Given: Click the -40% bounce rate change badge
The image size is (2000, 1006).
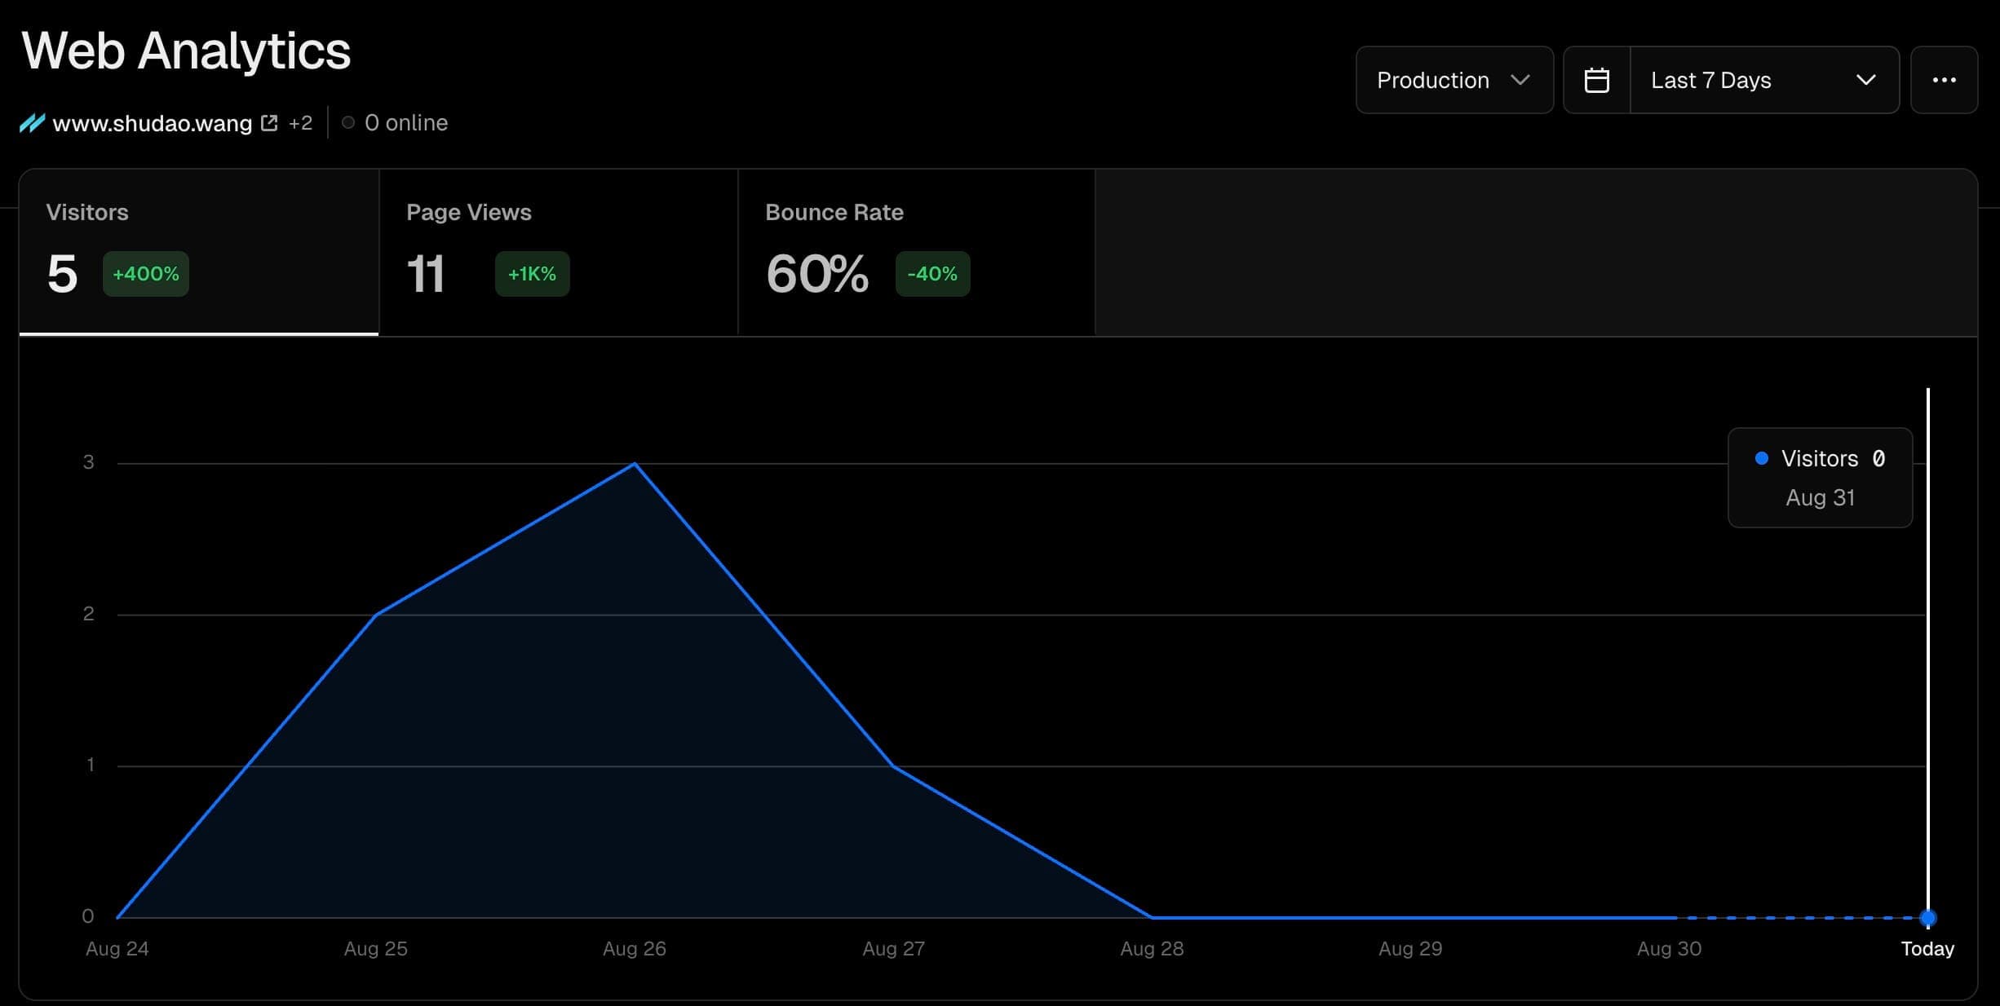Looking at the screenshot, I should (932, 274).
